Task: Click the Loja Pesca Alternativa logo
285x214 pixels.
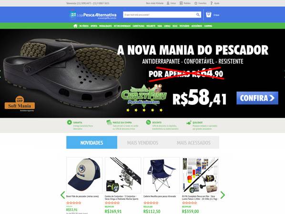Action: tap(93, 15)
